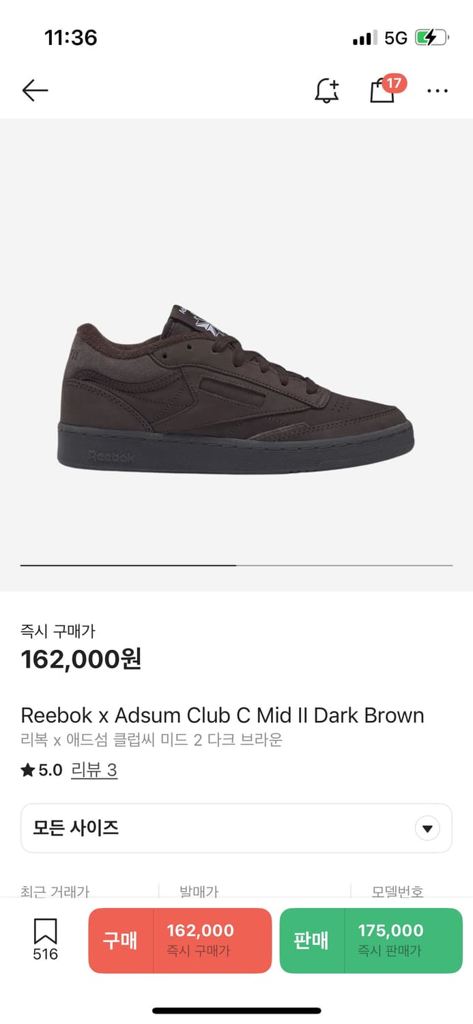Open the three-dot more options menu

point(438,91)
